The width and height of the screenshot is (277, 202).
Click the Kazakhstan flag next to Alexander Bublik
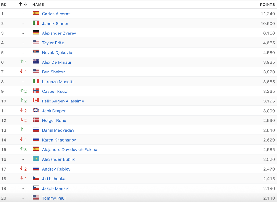click(36, 159)
